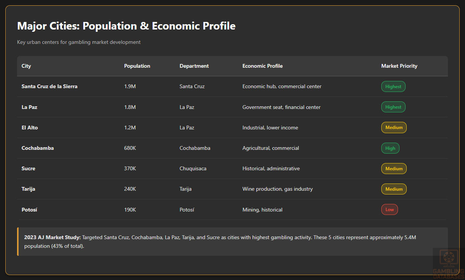This screenshot has height=280, width=465.
Task: Select the High badge for Cochabamba
Action: [390, 148]
